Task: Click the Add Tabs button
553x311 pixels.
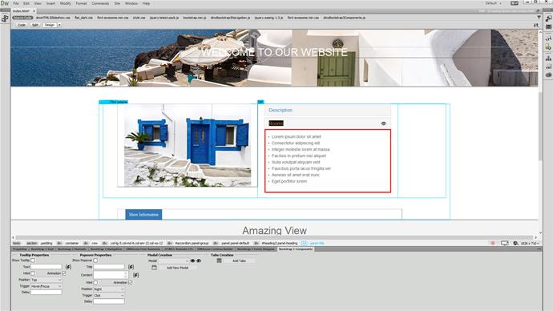Action: coord(239,261)
